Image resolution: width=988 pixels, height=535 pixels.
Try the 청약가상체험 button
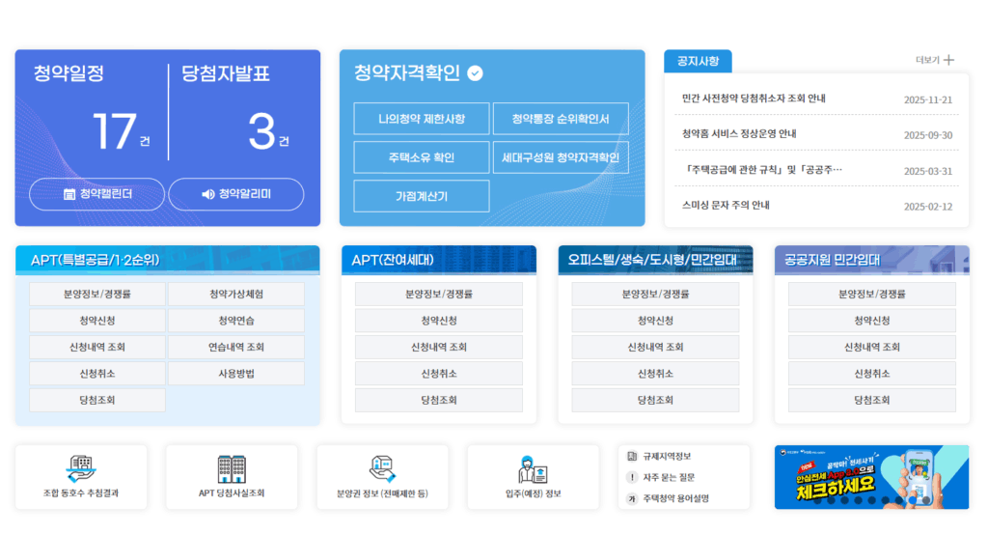(236, 294)
